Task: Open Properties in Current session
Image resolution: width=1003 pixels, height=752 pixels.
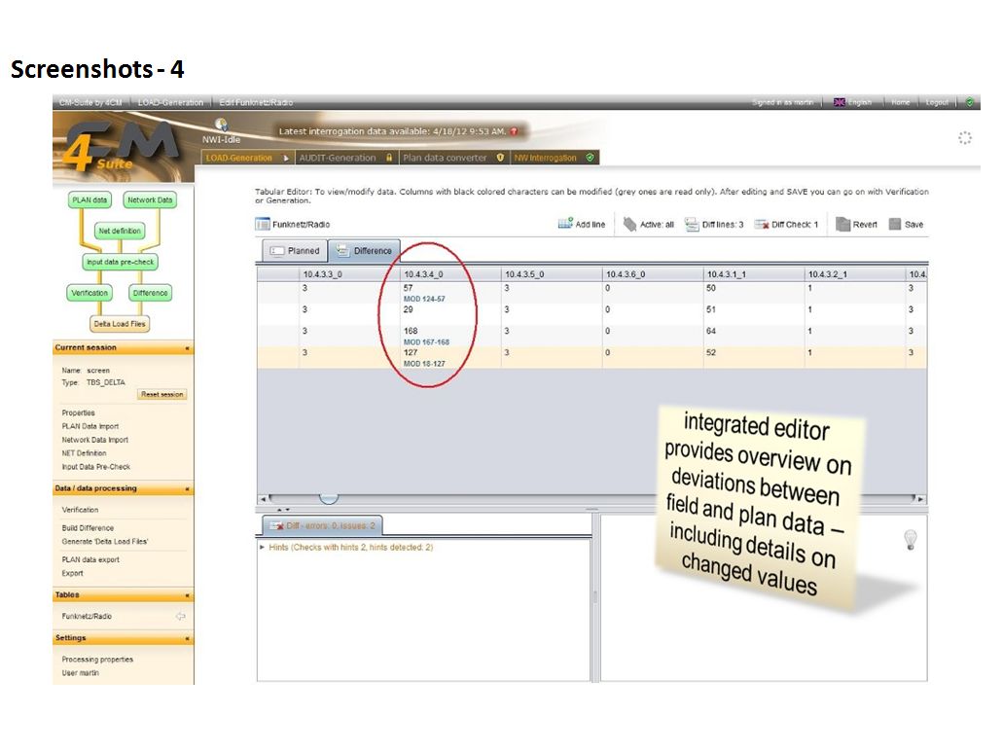Action: click(78, 413)
